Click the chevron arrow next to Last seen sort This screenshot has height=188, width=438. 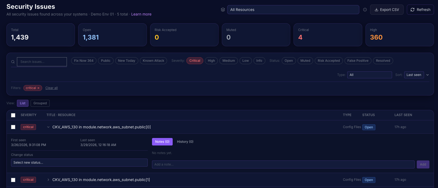[x=428, y=75]
